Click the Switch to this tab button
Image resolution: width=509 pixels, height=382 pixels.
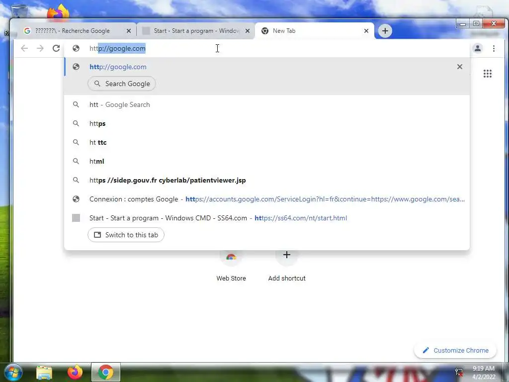(126, 235)
